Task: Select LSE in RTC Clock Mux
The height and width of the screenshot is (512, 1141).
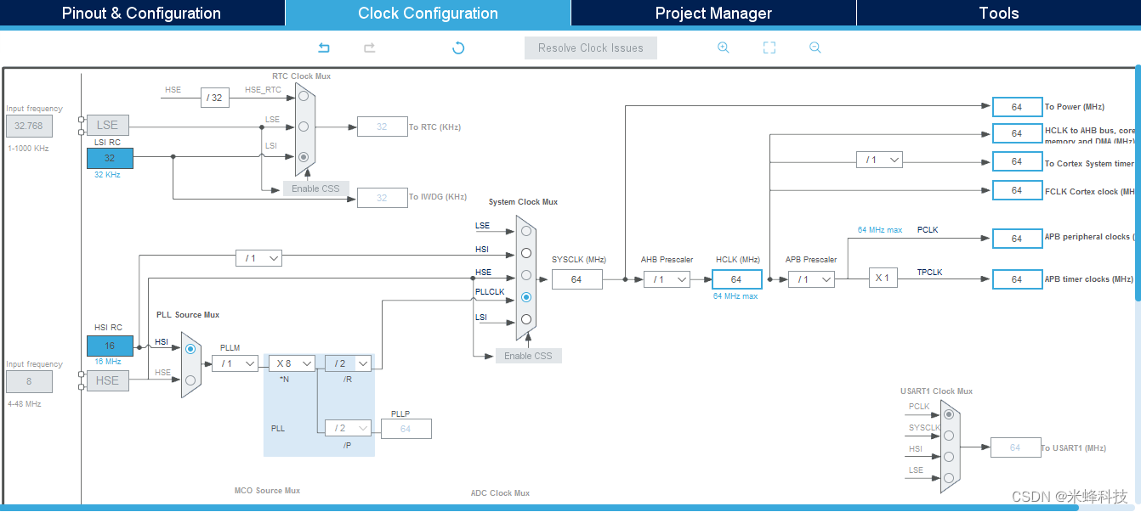Action: (304, 127)
